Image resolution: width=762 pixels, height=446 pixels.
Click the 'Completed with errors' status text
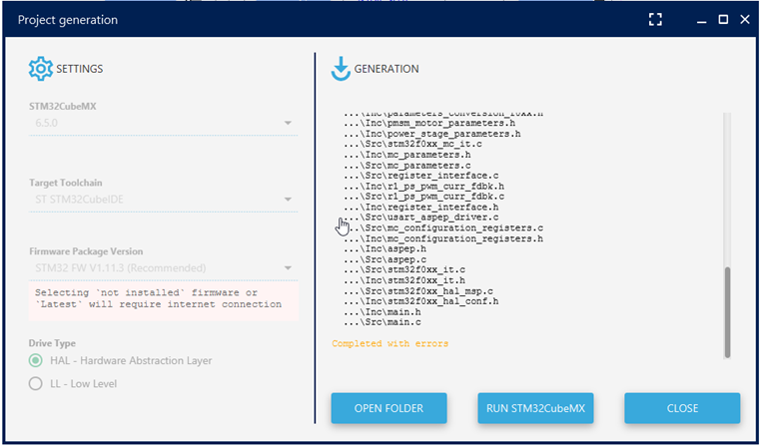389,343
